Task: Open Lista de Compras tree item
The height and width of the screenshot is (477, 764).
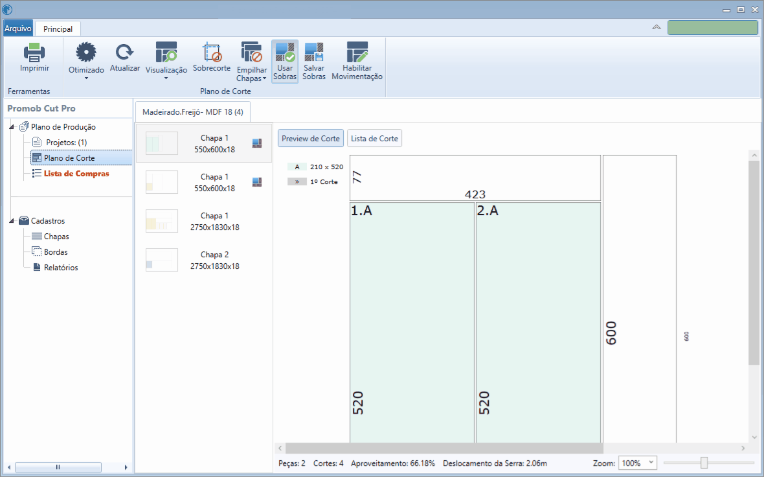Action: [76, 174]
